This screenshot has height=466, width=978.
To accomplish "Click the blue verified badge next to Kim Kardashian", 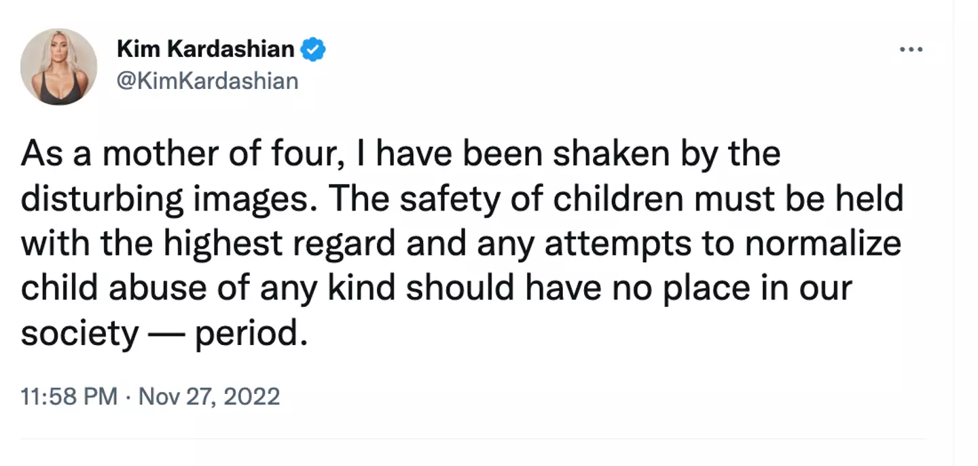I will tap(314, 48).
